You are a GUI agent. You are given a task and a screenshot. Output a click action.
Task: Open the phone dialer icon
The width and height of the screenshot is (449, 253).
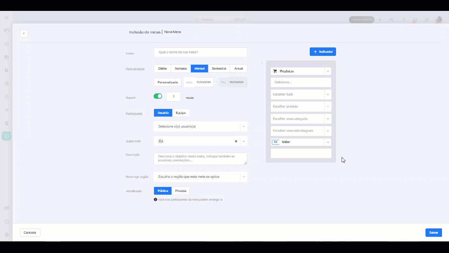(391, 20)
